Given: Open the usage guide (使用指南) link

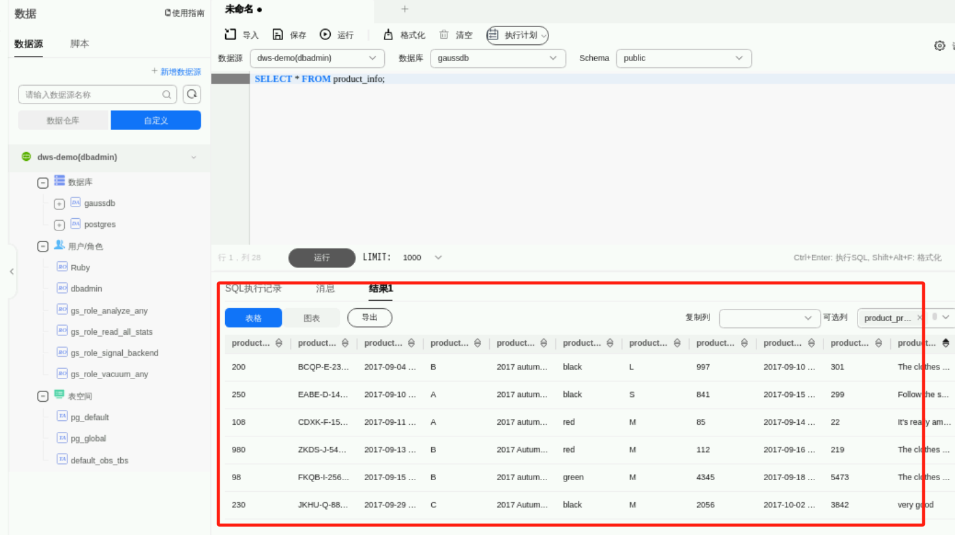Looking at the screenshot, I should pos(184,13).
